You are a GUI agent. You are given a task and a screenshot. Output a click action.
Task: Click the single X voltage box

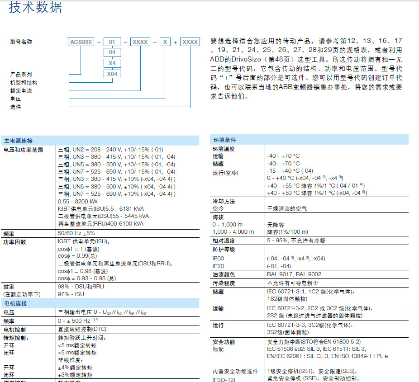point(165,42)
